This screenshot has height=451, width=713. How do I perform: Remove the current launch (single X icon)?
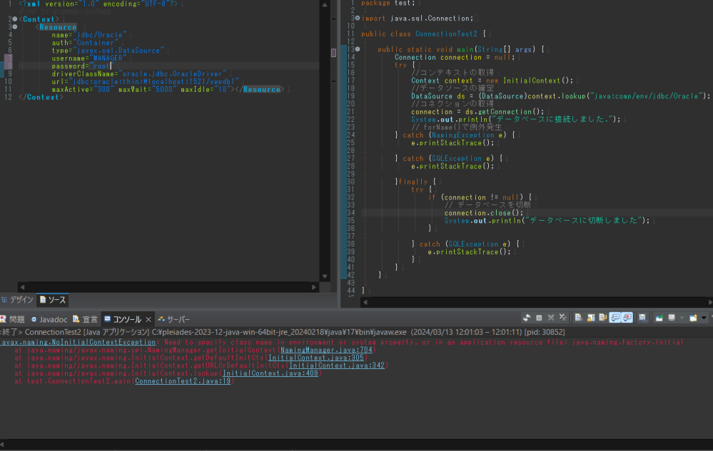[551, 318]
